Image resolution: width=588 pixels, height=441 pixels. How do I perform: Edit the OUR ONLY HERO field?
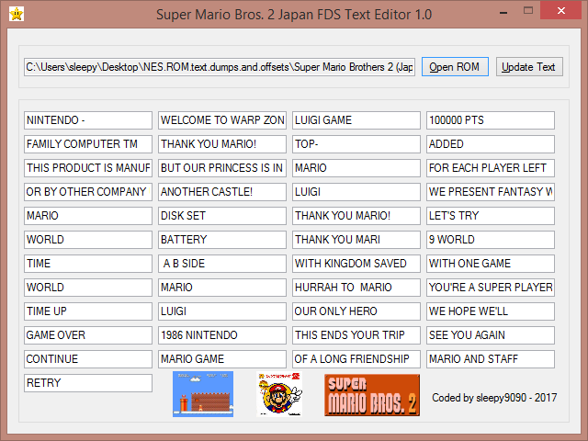[x=356, y=311]
